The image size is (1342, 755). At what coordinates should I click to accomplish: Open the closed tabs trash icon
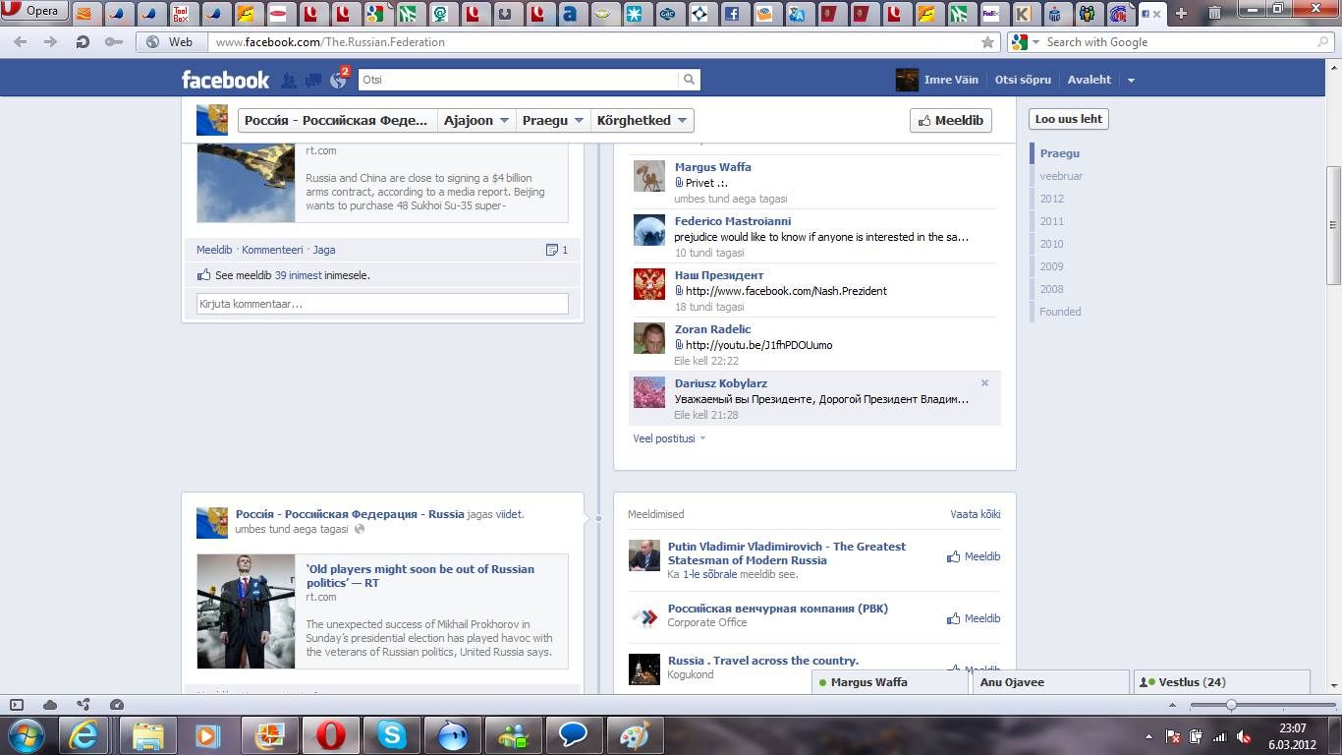tap(1214, 13)
